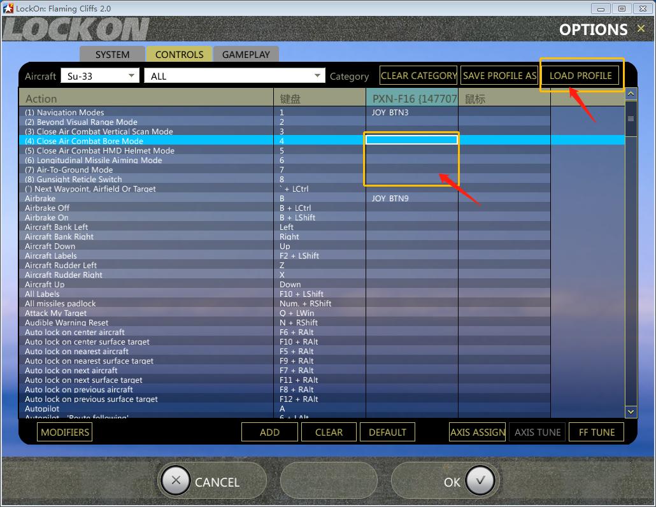
Task: Open the Aircraft Su-33 dropdown
Action: tap(100, 76)
